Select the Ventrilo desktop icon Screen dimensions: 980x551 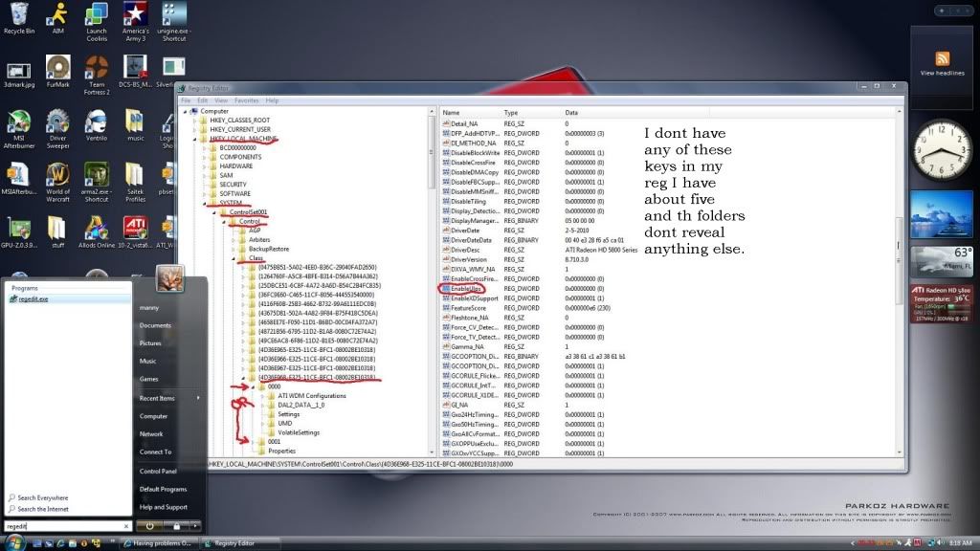97,125
